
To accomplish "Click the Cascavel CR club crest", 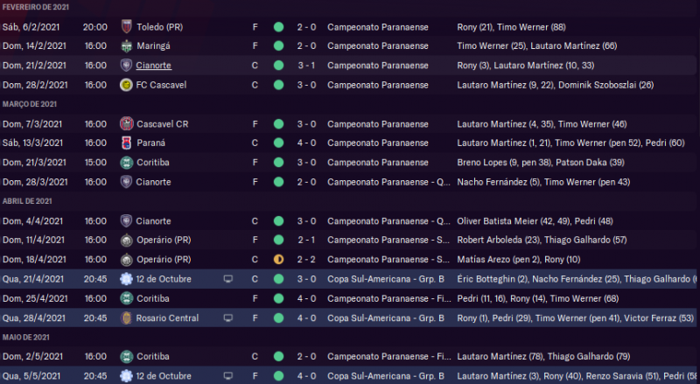I will tap(126, 124).
